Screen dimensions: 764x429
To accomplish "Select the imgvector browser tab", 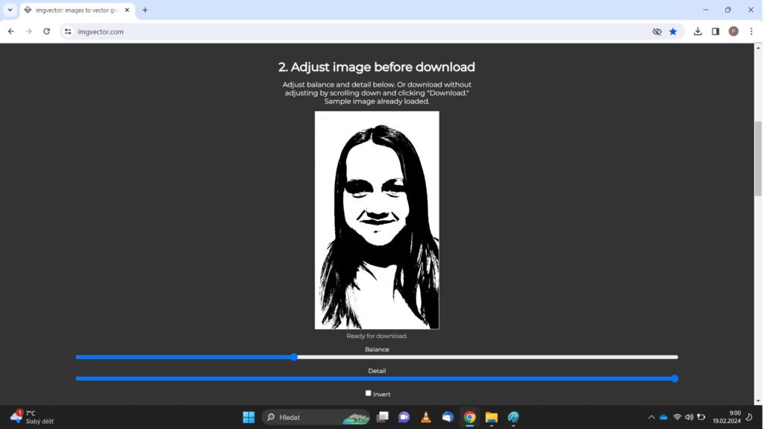I will pyautogui.click(x=75, y=10).
